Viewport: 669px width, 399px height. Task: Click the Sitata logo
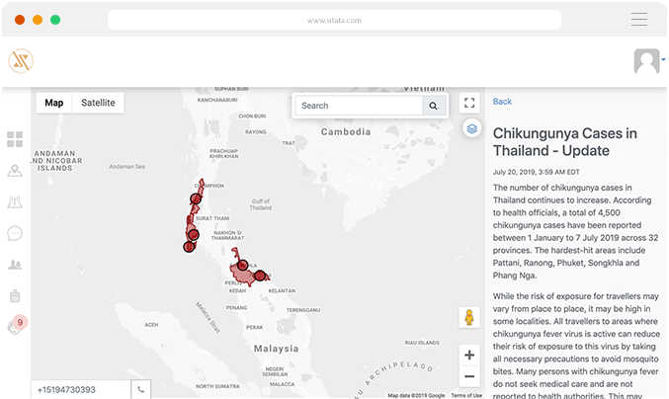pyautogui.click(x=21, y=61)
